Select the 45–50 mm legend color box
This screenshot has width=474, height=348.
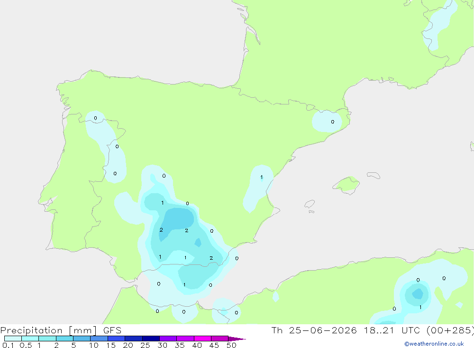click(x=220, y=339)
